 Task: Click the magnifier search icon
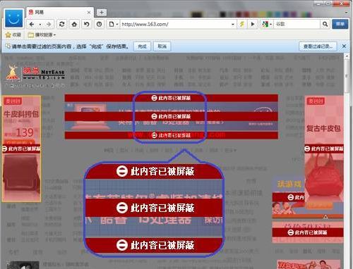[x=325, y=24]
